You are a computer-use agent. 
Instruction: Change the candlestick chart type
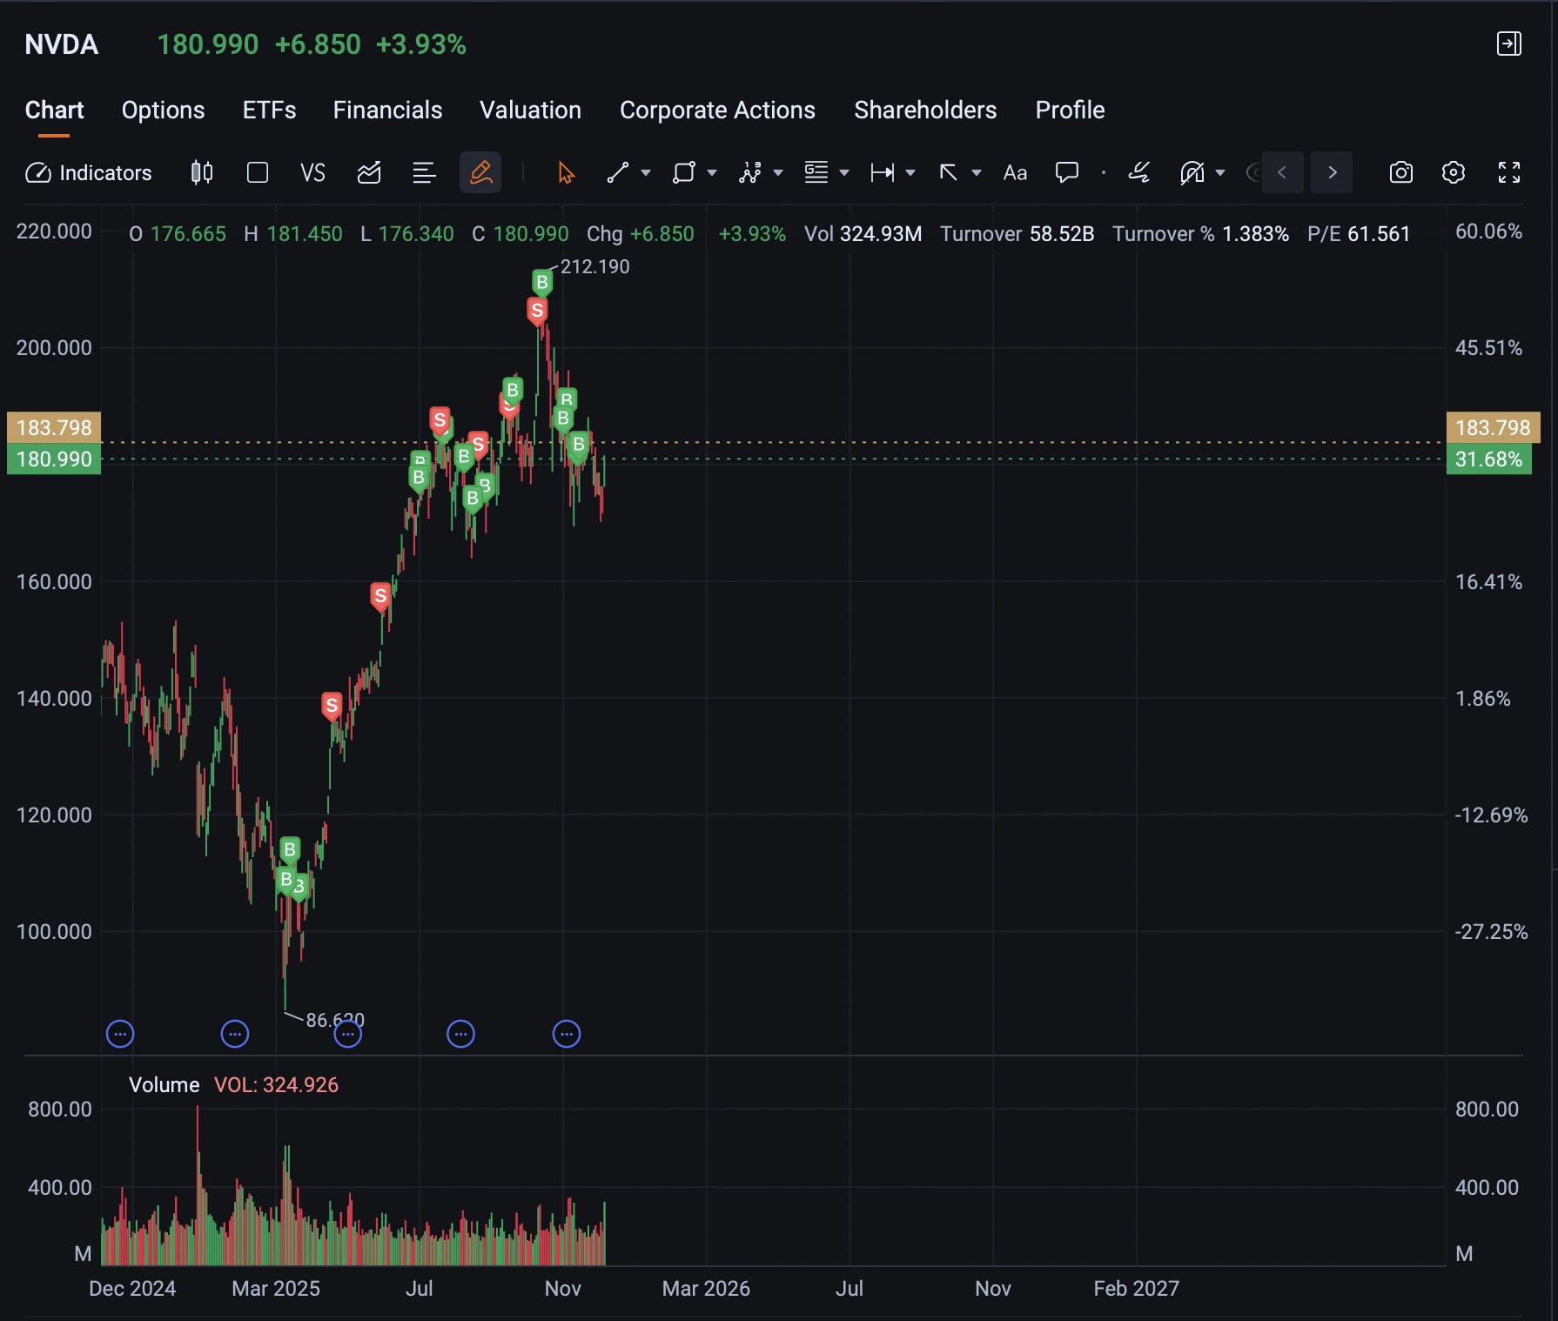coord(202,172)
